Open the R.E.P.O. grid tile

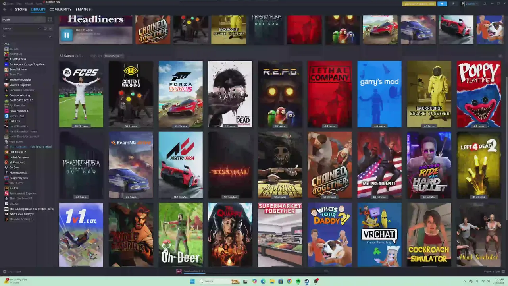coord(280,94)
